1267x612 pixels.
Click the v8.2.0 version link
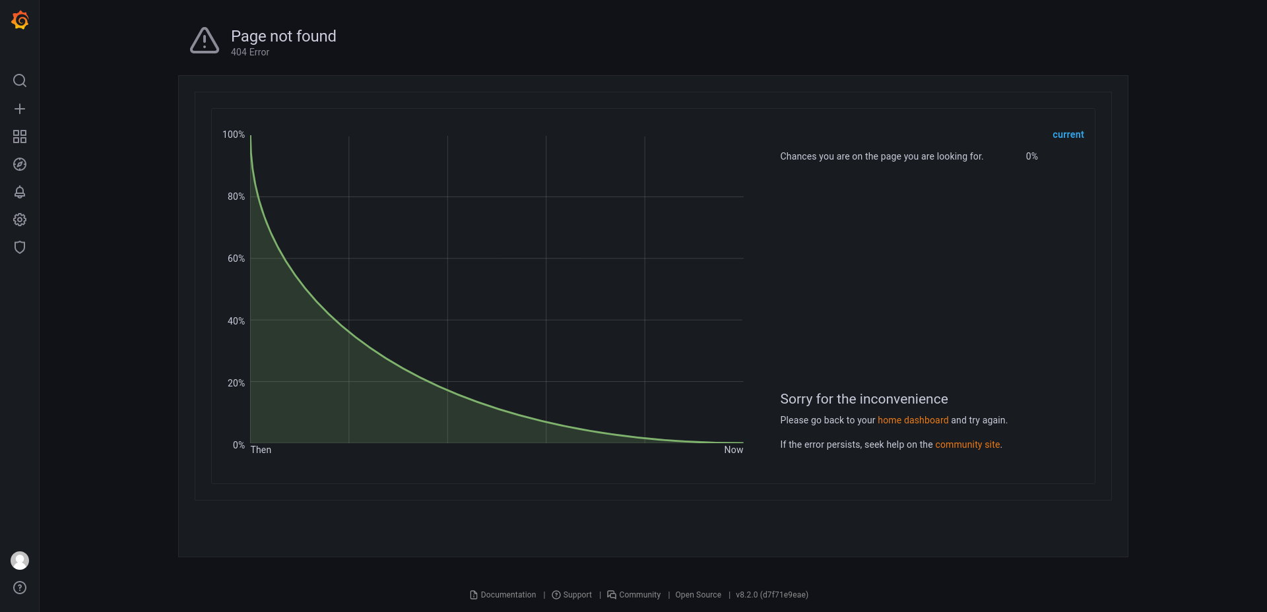coord(772,595)
